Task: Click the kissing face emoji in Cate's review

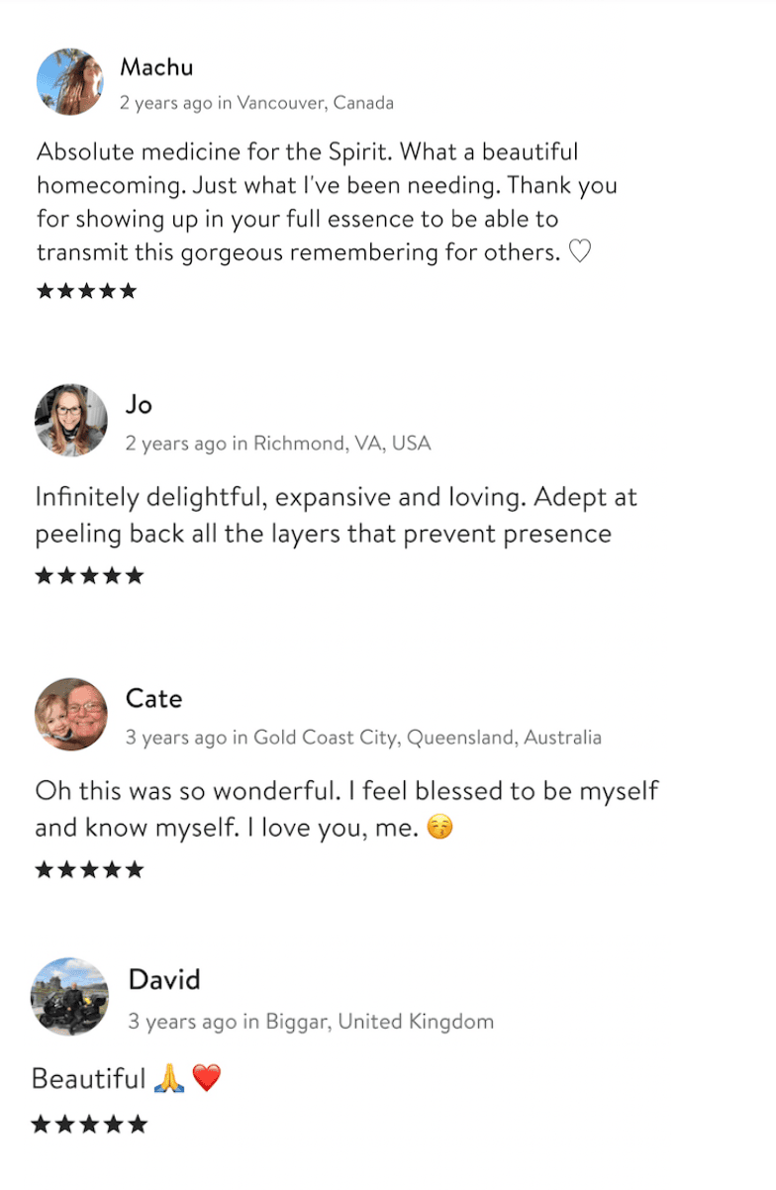Action: (x=440, y=827)
